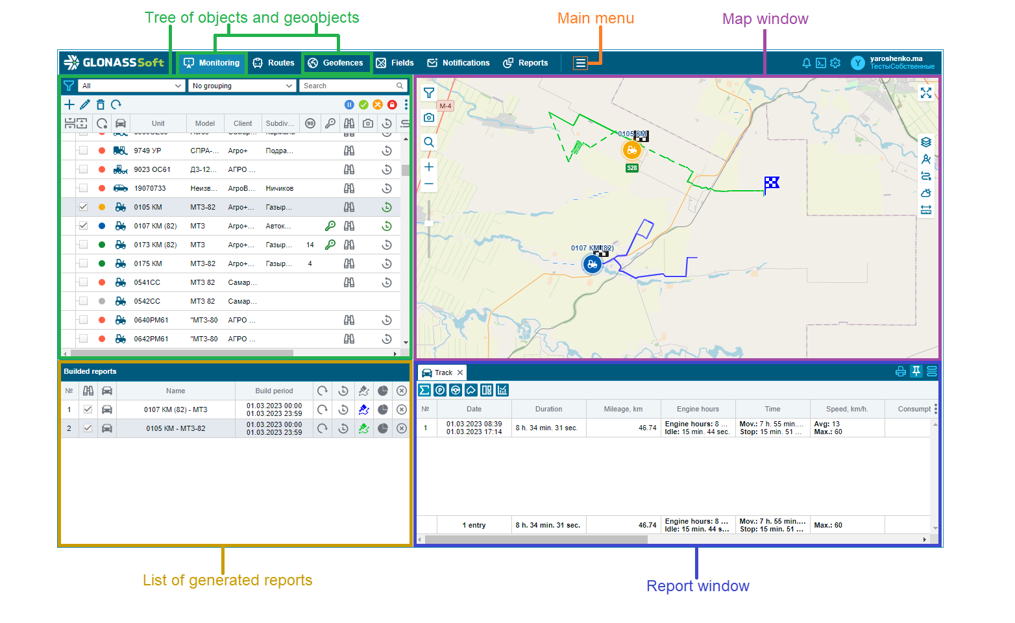
Task: Click the track history icon for unit 19070733
Action: [x=387, y=188]
